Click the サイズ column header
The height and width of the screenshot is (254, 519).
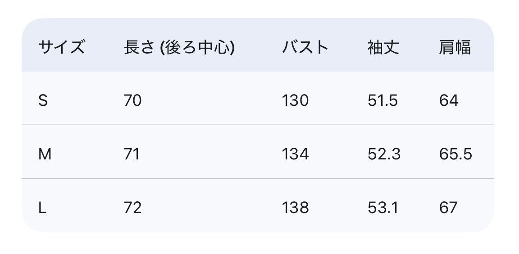click(61, 47)
